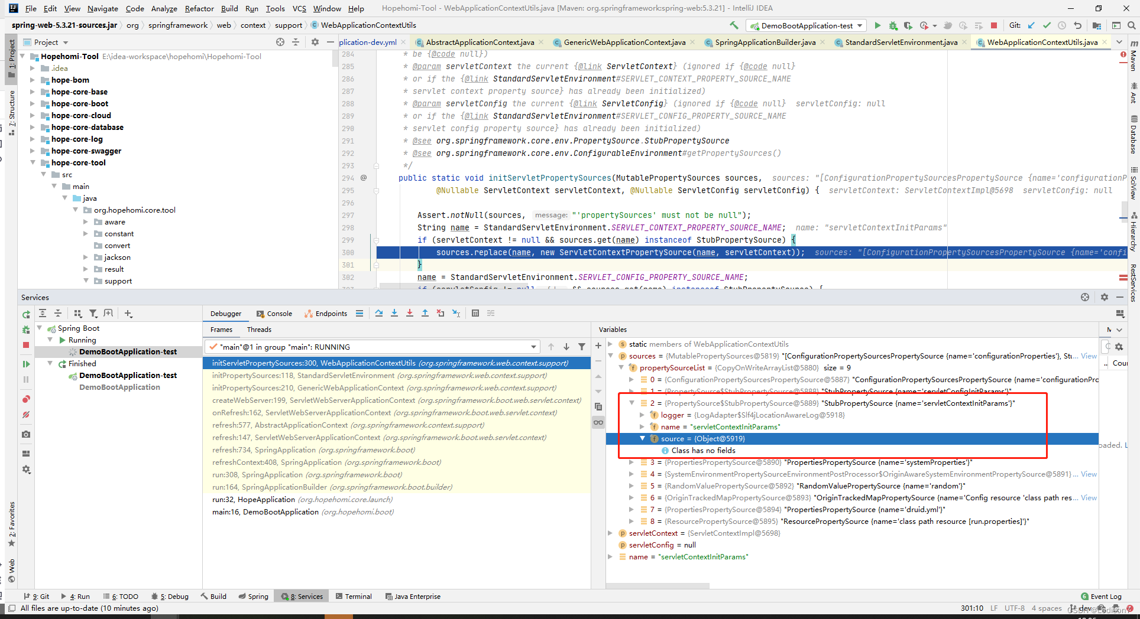The image size is (1140, 619).
Task: Open run configuration DemoBootApplication-test dropdown
Action: tap(807, 25)
